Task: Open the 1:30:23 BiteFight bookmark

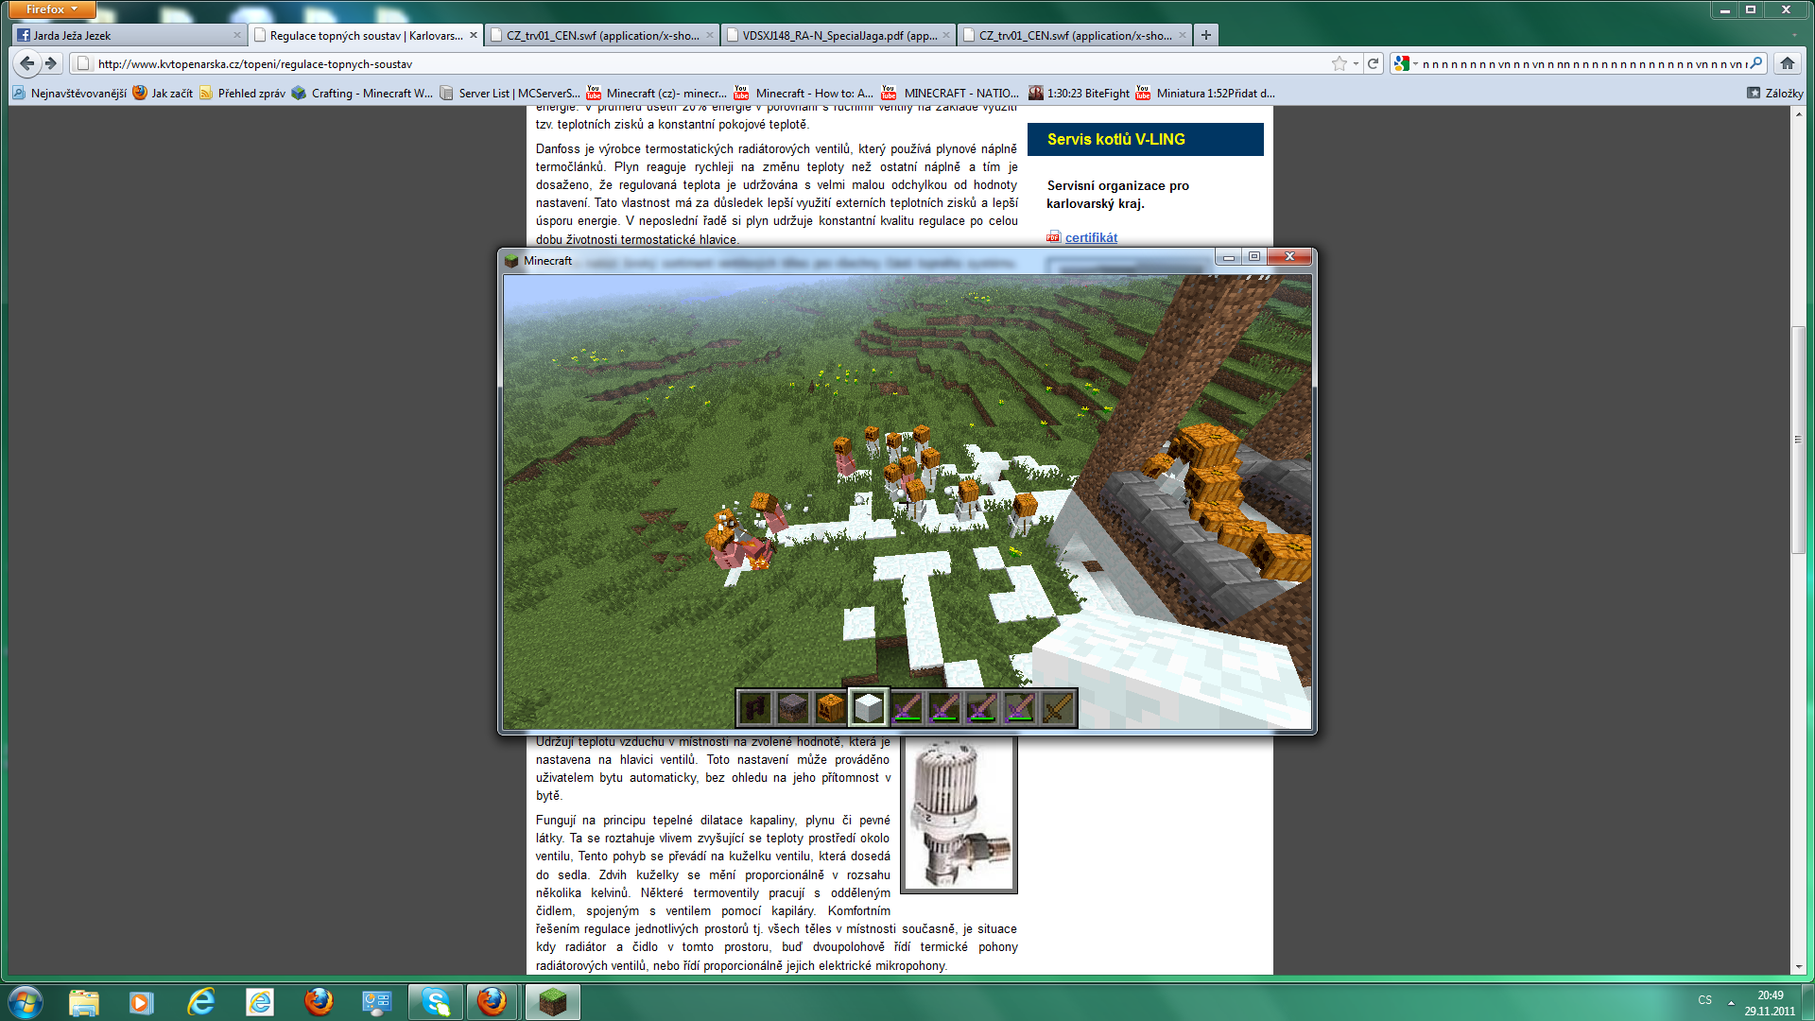Action: [1079, 93]
